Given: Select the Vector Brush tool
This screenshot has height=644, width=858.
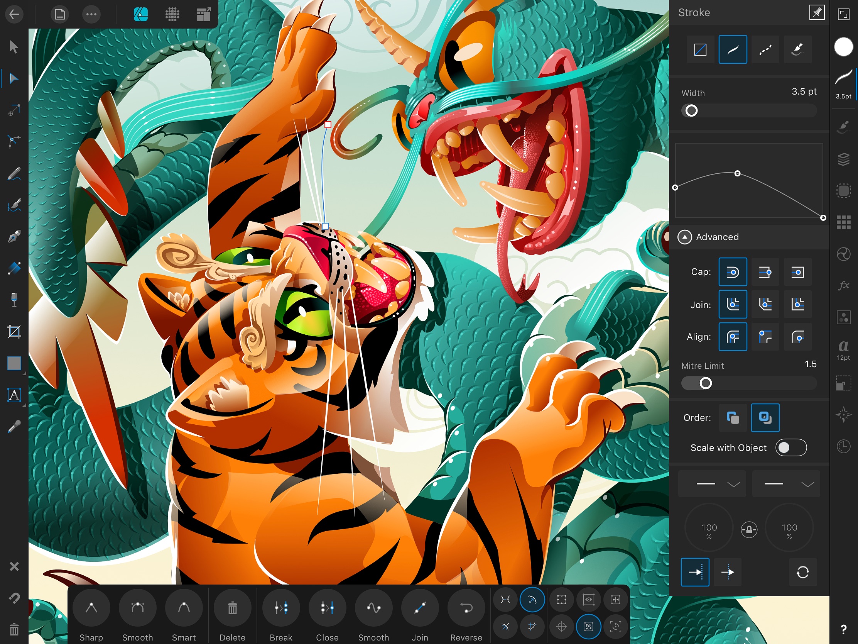Looking at the screenshot, I should tap(14, 205).
